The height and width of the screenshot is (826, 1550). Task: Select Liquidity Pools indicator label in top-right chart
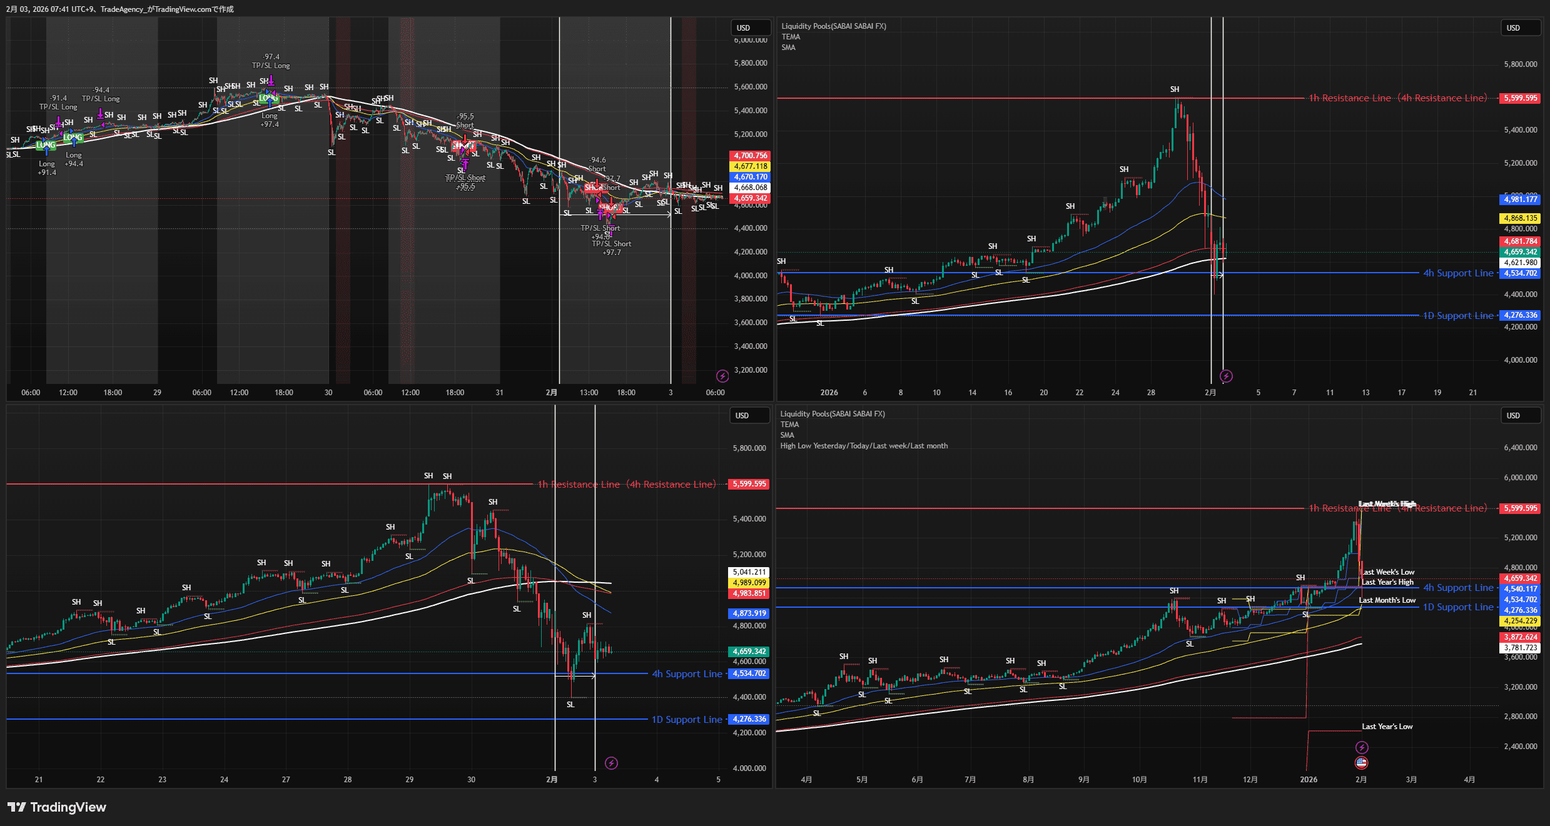[x=833, y=26]
